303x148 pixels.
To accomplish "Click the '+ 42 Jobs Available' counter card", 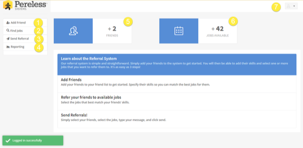I will 218,31.
